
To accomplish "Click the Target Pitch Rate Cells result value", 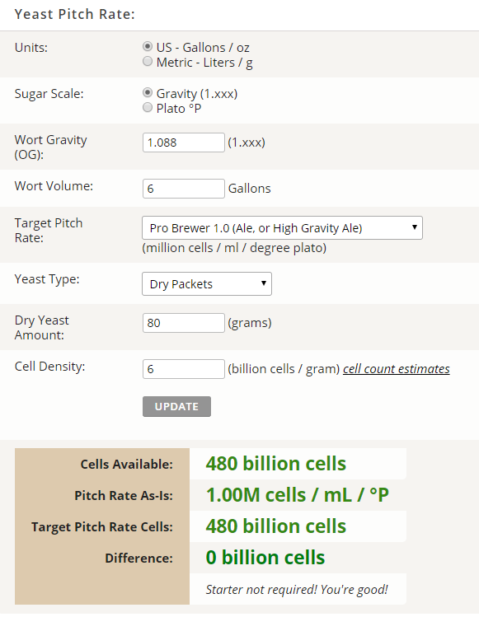I will point(275,526).
